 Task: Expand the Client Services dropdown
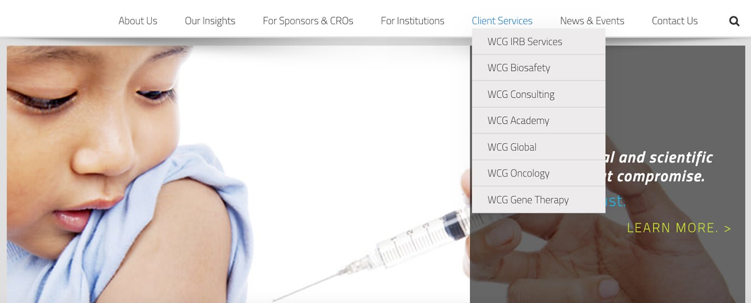tap(502, 21)
